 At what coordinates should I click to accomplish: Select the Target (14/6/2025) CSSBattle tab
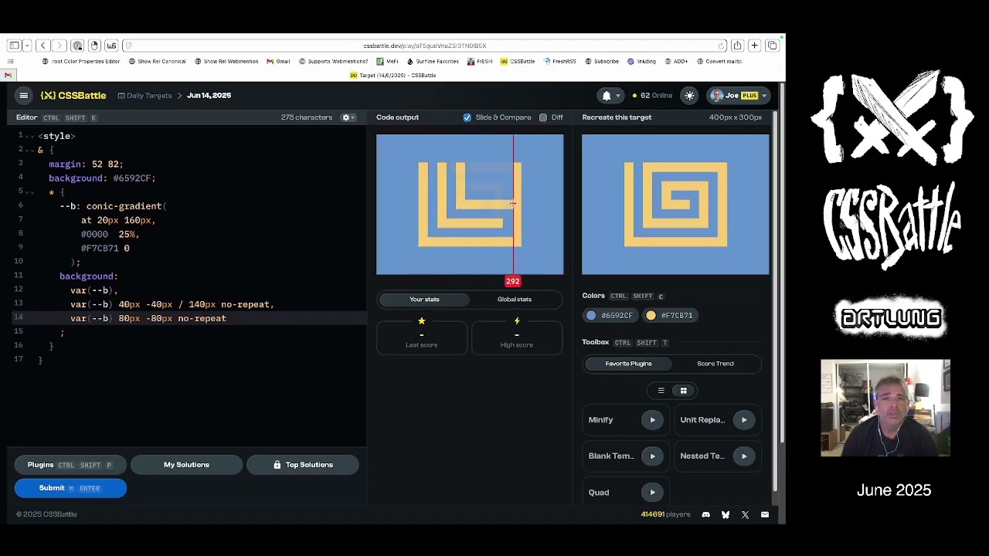393,76
